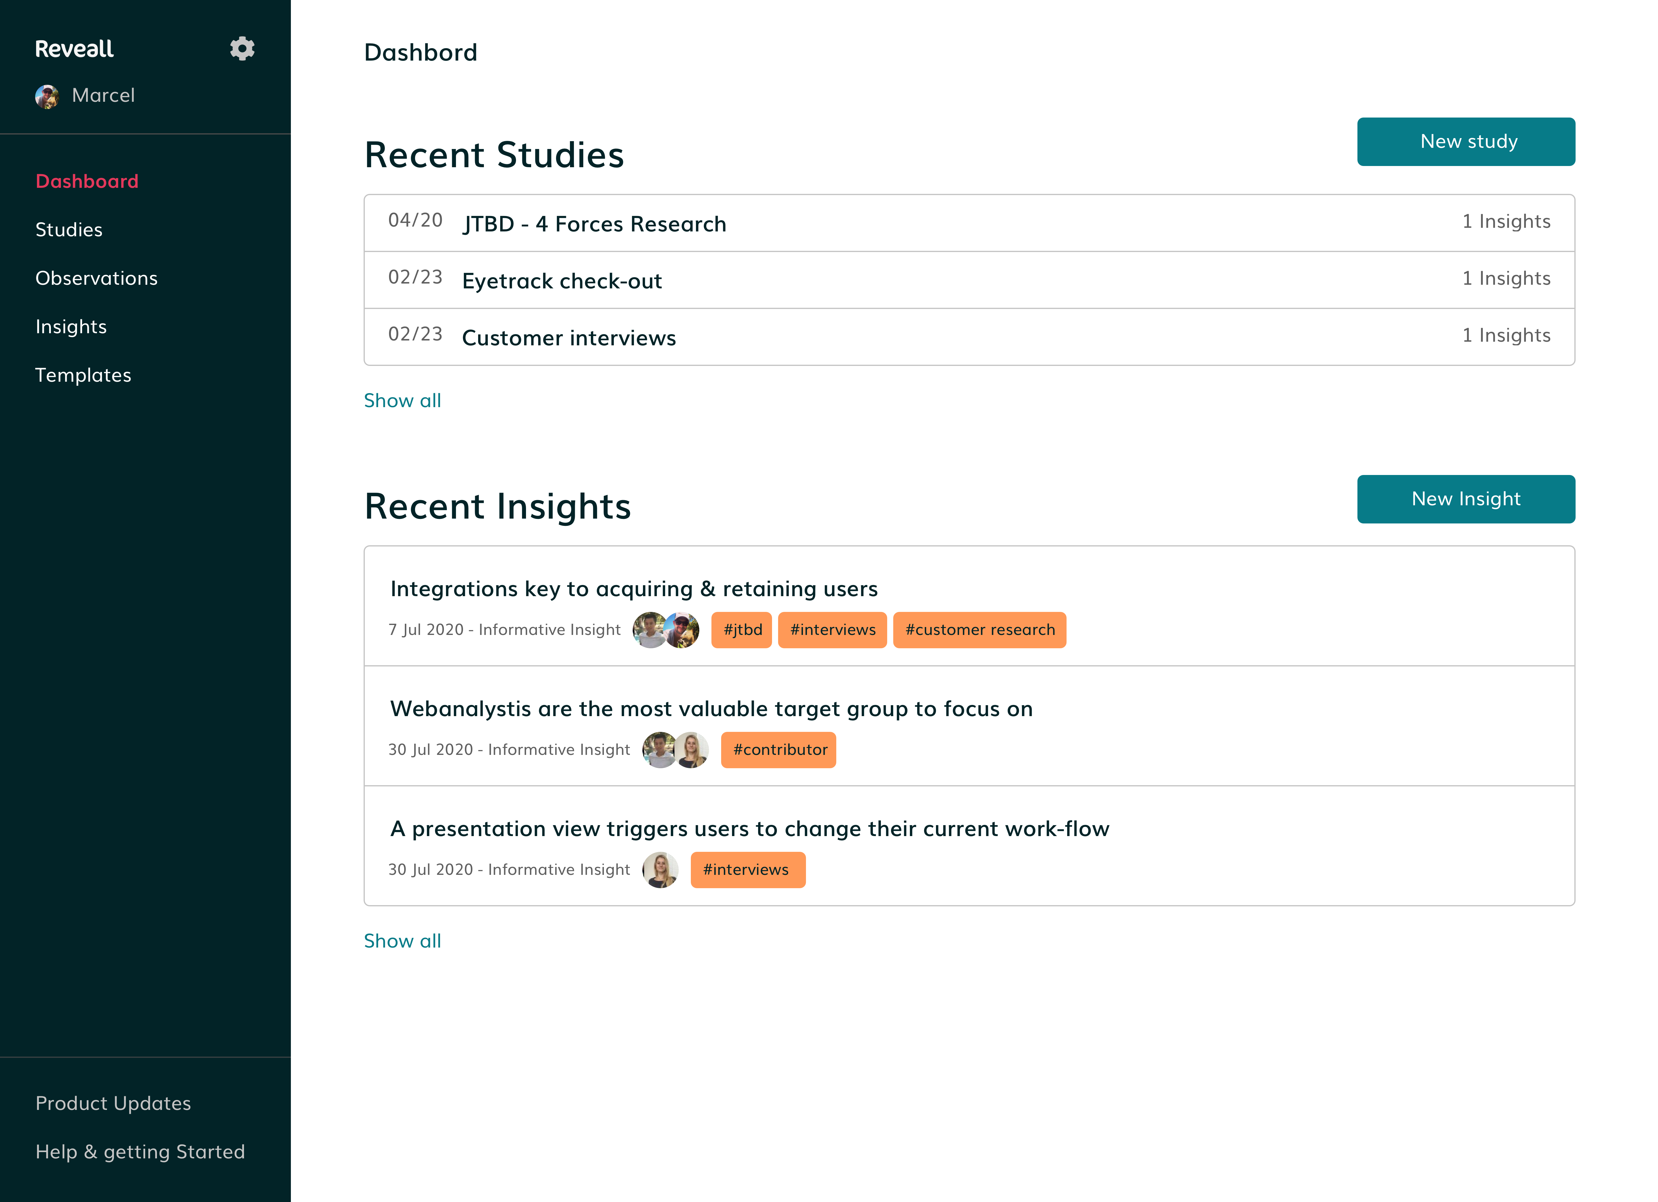
Task: Open Studies in the sidebar
Action: tap(69, 229)
